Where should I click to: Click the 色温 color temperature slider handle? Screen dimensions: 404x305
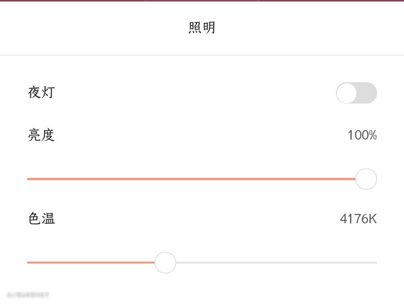coord(165,263)
